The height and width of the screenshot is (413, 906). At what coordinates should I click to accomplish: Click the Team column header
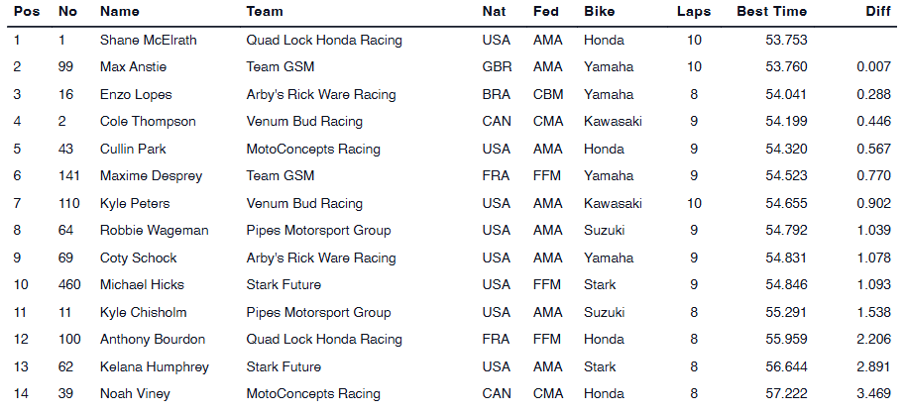coord(265,12)
